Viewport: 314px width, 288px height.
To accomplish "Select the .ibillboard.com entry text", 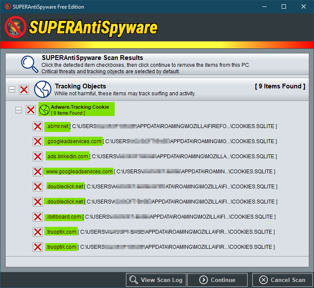I will click(64, 217).
